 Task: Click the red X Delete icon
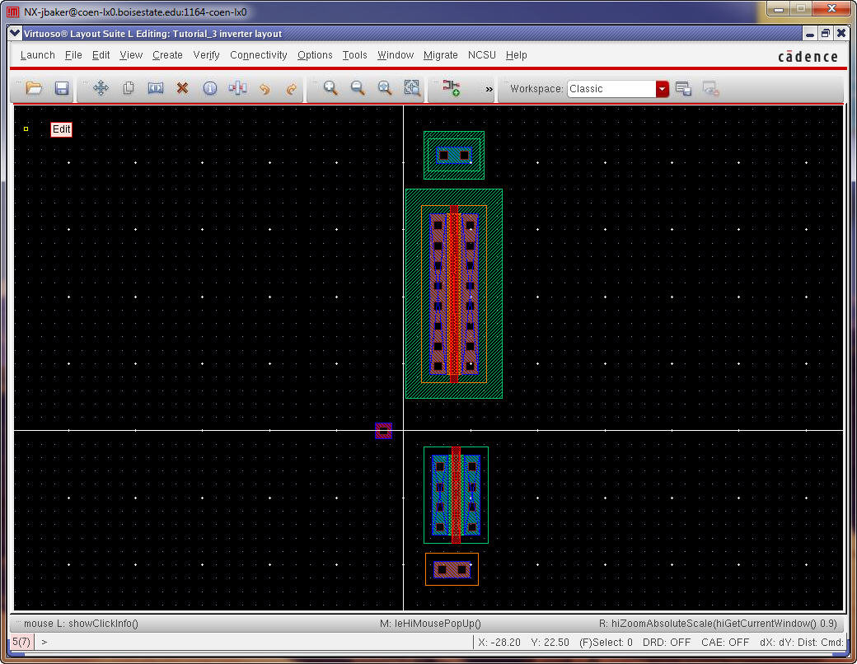(x=183, y=88)
